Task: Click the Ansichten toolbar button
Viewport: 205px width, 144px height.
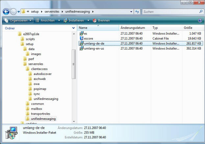Action: pyautogui.click(x=45, y=20)
